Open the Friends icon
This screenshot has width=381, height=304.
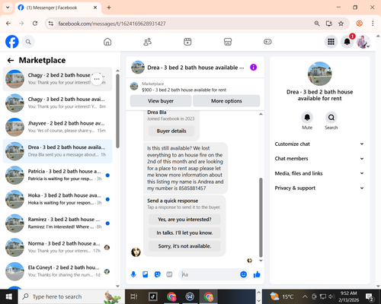point(148,42)
